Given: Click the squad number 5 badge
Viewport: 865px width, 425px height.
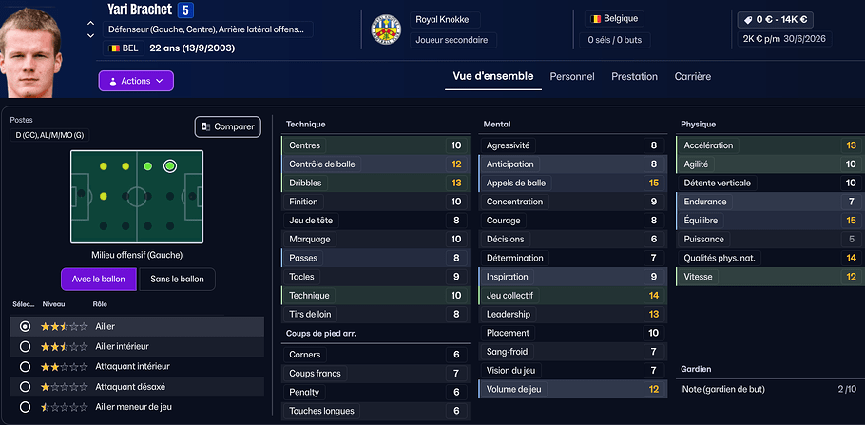Looking at the screenshot, I should tap(186, 11).
